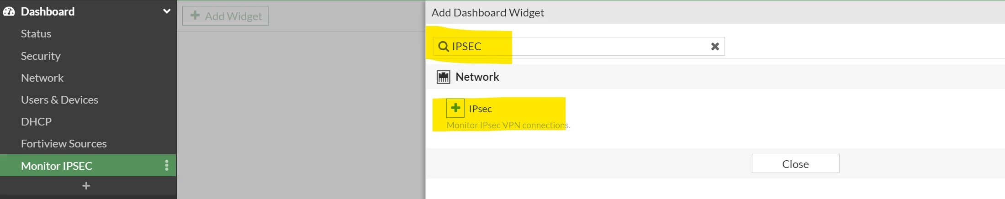Open the DHCP dashboard
Screen dimensions: 1005x199
pyautogui.click(x=36, y=121)
